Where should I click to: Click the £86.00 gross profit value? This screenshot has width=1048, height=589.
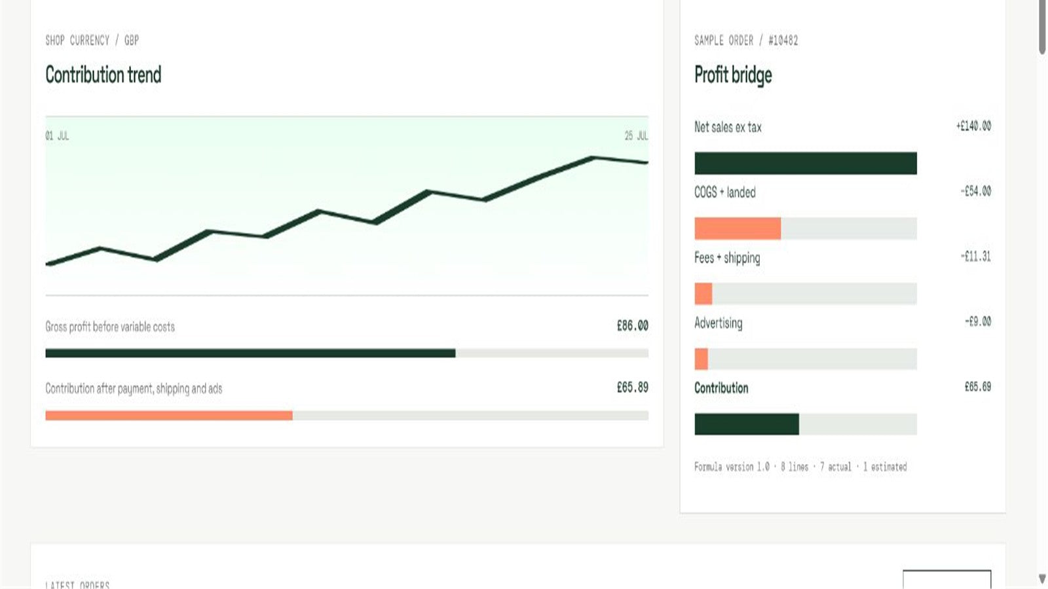point(633,325)
